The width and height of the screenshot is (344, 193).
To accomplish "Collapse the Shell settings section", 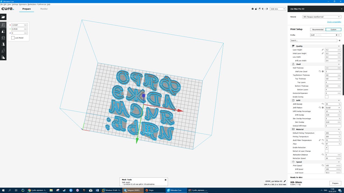I will [x=316, y=64].
